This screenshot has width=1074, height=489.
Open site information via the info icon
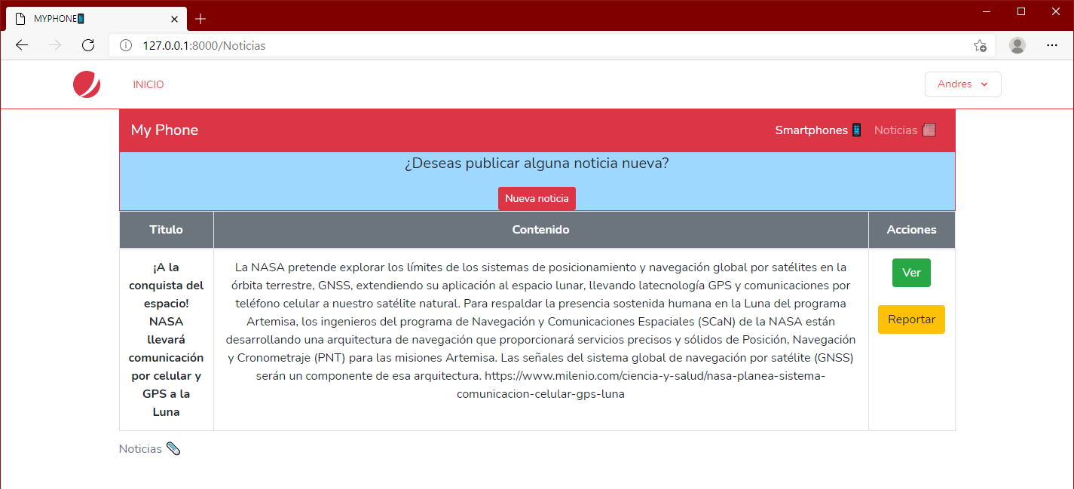125,45
